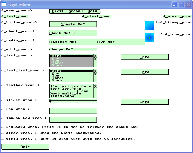Click Info button beside the d_list_proc list
The width and height of the screenshot is (193, 153).
point(145,57)
